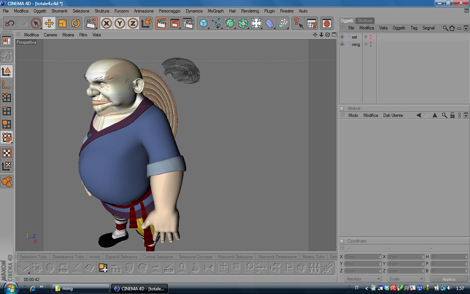Screen dimensions: 470x294
Task: Open the particle emitter icon
Action: [283, 24]
